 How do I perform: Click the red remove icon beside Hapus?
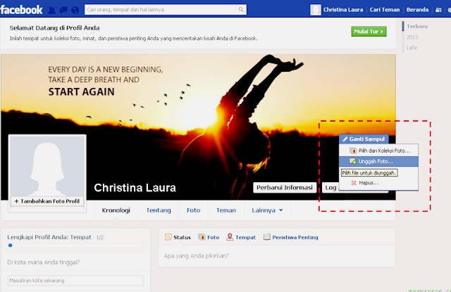click(354, 183)
